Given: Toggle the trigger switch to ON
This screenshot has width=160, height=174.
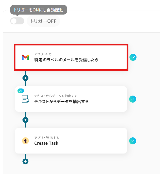Looking at the screenshot, I should [17, 21].
